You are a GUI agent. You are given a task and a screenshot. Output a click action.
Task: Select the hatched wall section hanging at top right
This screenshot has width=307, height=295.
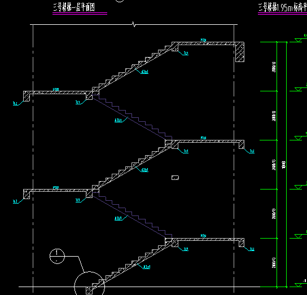click(240, 52)
